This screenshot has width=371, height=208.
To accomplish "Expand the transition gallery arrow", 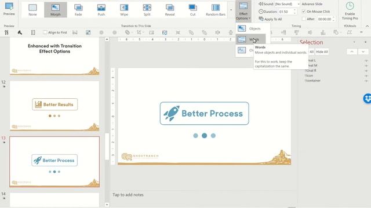I will [x=231, y=10].
